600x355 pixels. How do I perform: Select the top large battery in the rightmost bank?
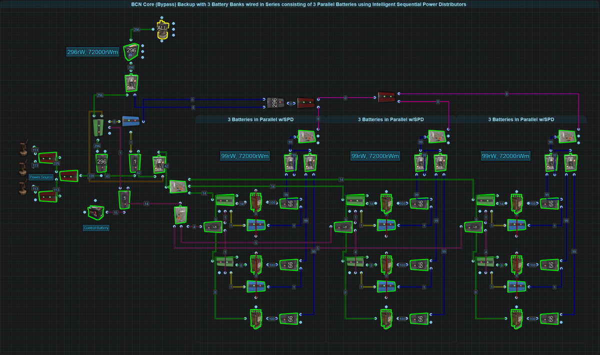(516, 202)
